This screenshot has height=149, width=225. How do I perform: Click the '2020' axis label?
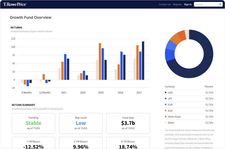pyautogui.click(x=83, y=93)
